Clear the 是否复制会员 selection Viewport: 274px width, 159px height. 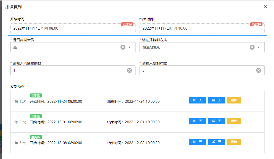pos(123,47)
